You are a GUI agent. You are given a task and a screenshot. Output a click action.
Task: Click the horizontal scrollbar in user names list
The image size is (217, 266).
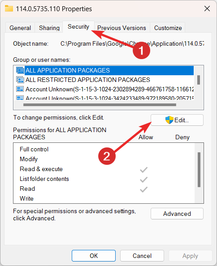tap(100, 105)
